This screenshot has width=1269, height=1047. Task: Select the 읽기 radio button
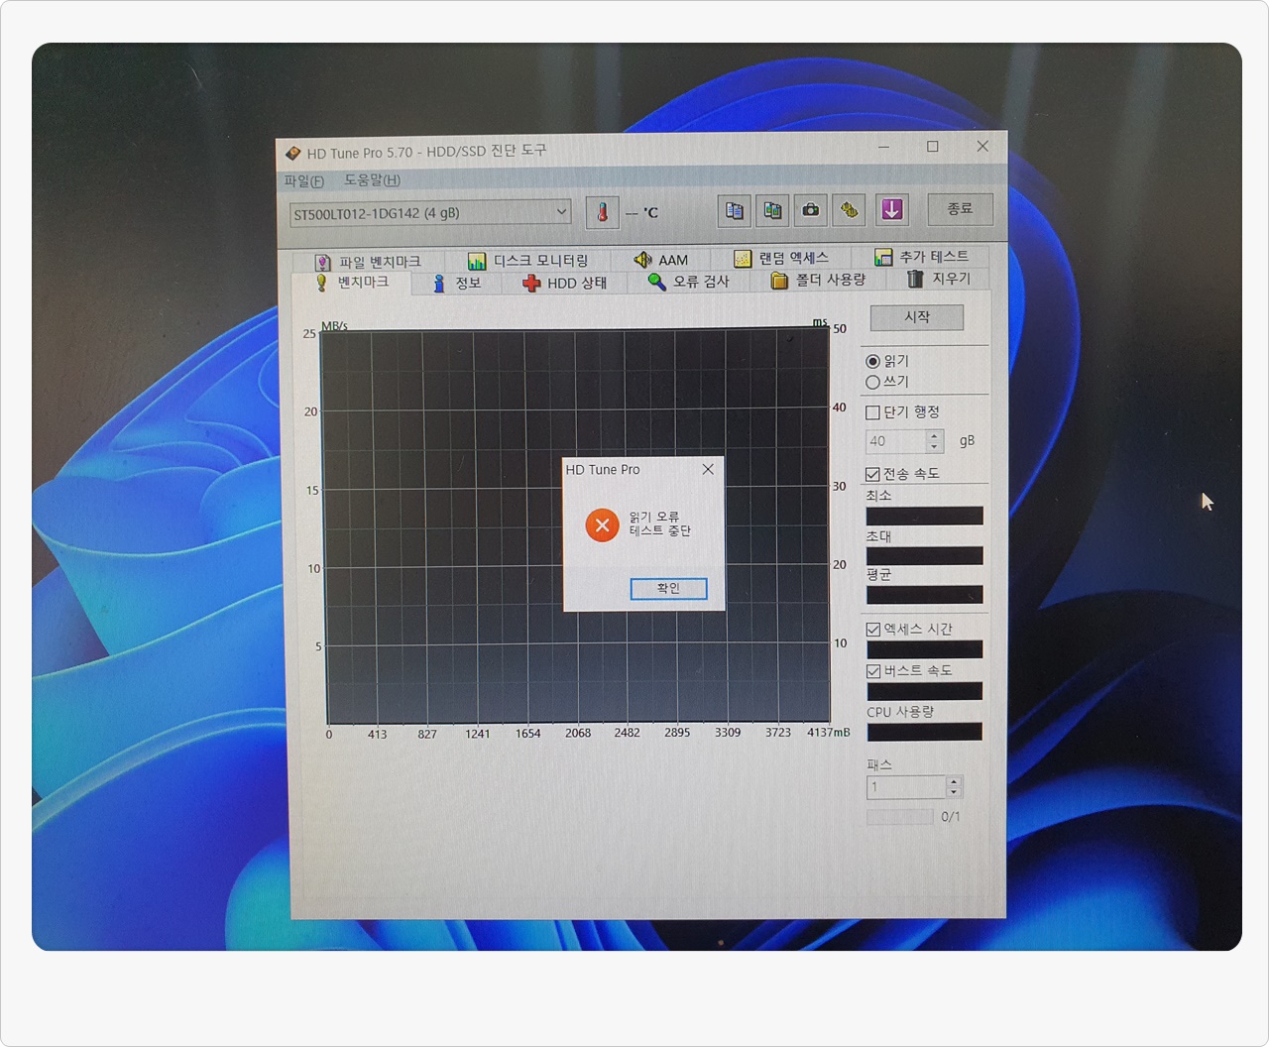(872, 362)
